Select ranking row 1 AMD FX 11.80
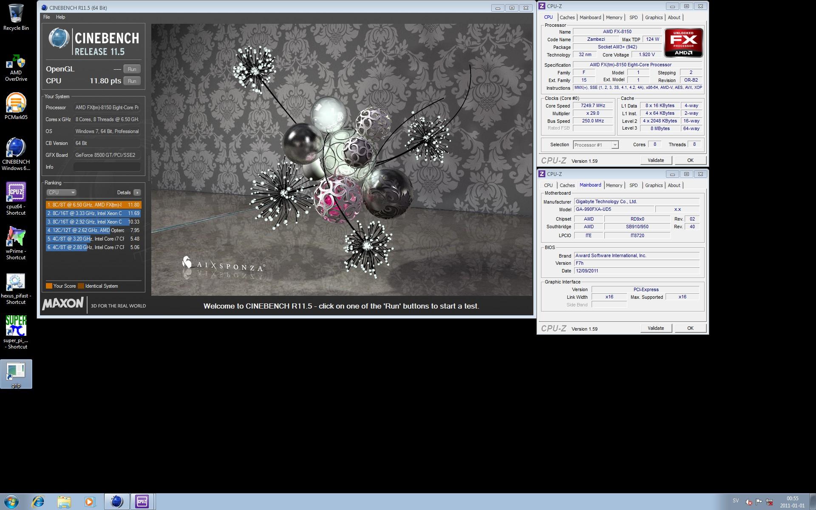Screen dimensions: 816x510 pos(93,205)
